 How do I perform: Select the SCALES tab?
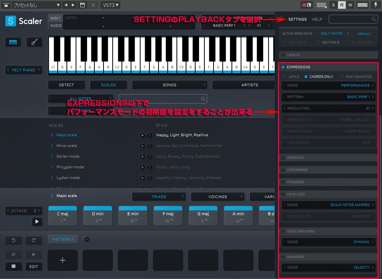click(x=108, y=85)
